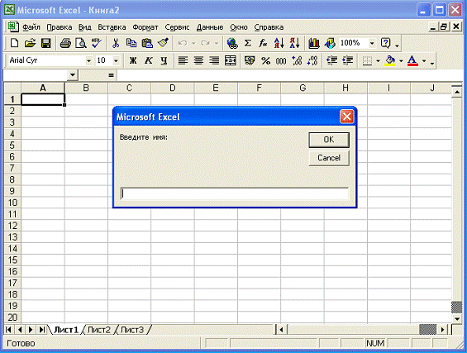Select row header 12
This screenshot has width=467, height=353.
tap(12, 226)
